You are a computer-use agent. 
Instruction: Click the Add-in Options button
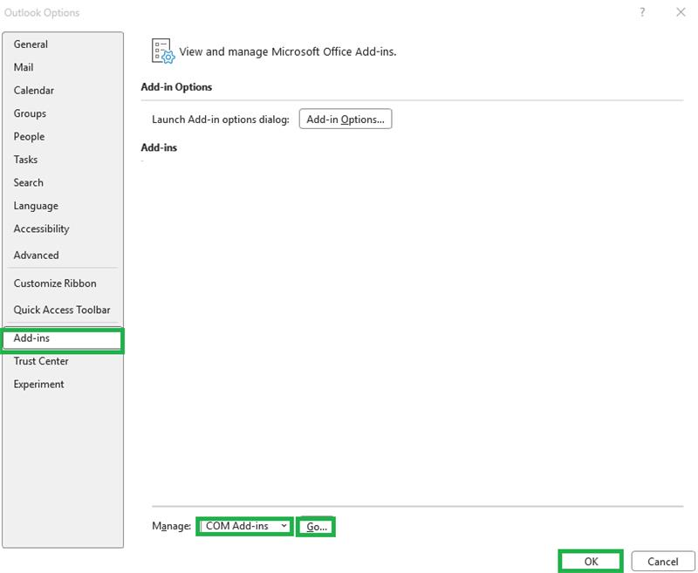click(x=346, y=119)
